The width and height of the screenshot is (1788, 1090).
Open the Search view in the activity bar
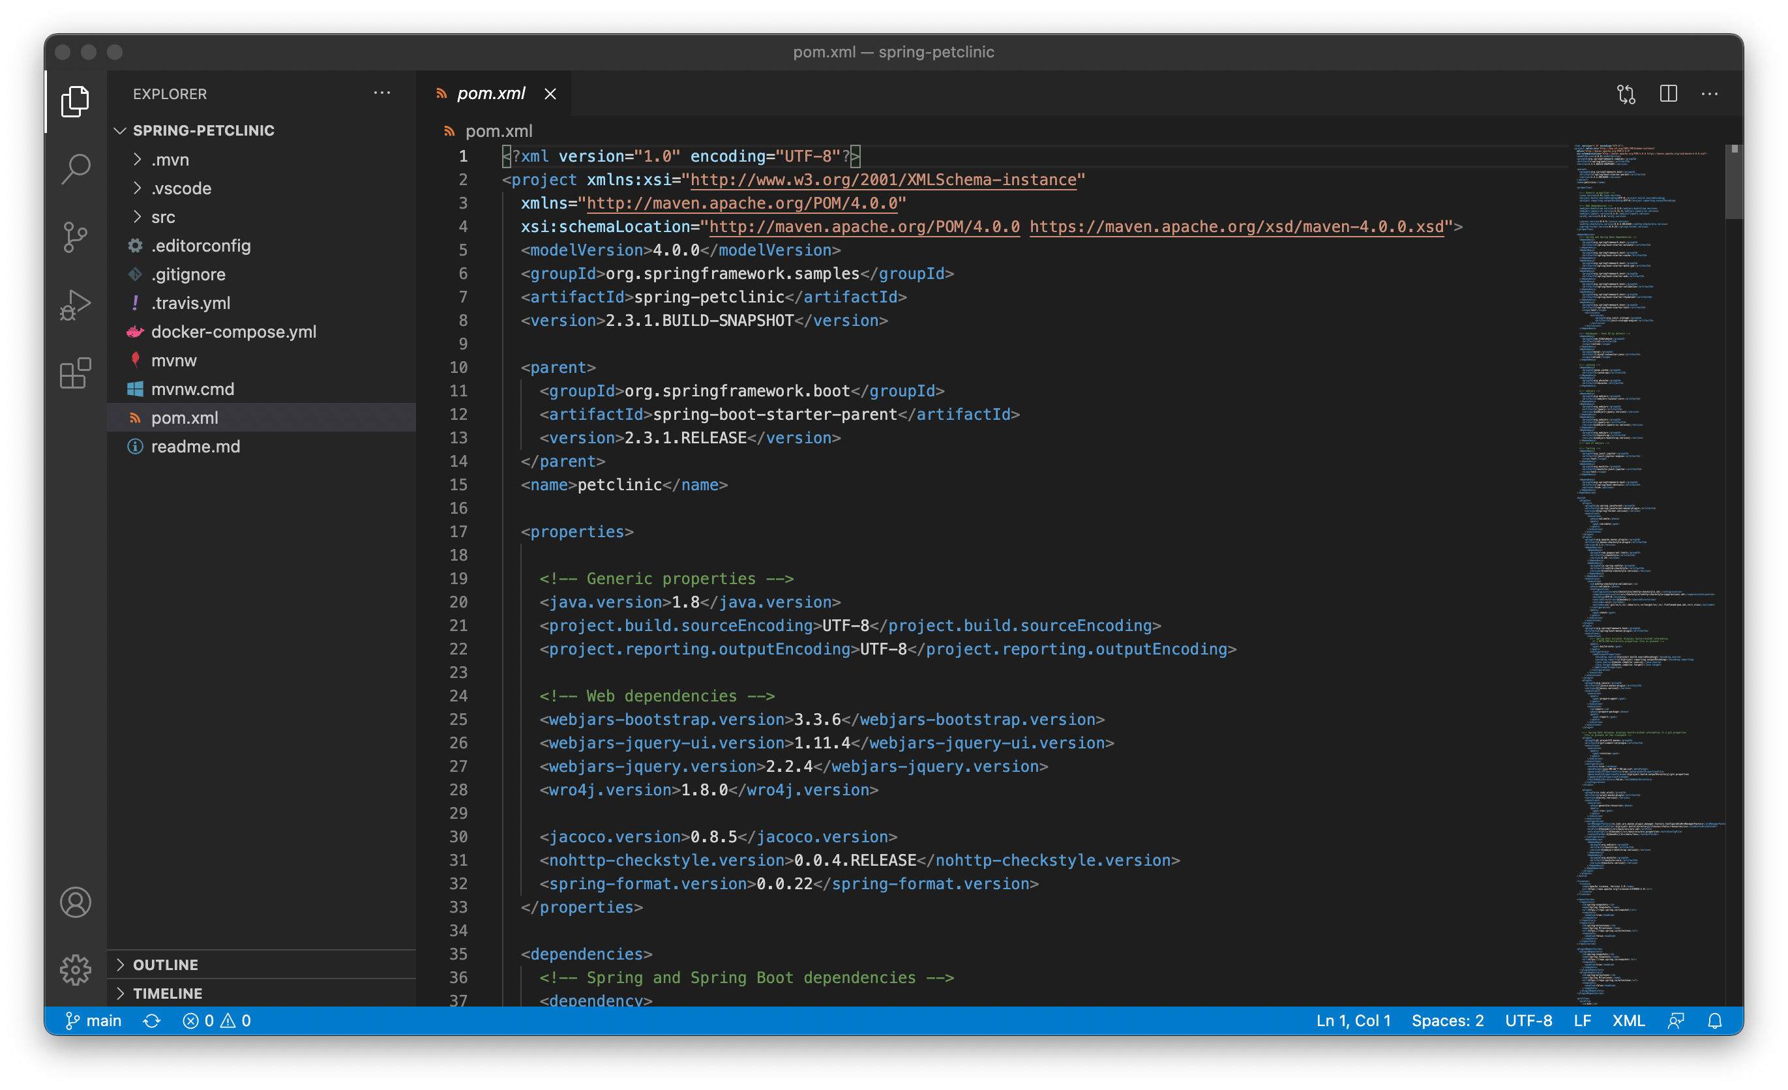[75, 168]
